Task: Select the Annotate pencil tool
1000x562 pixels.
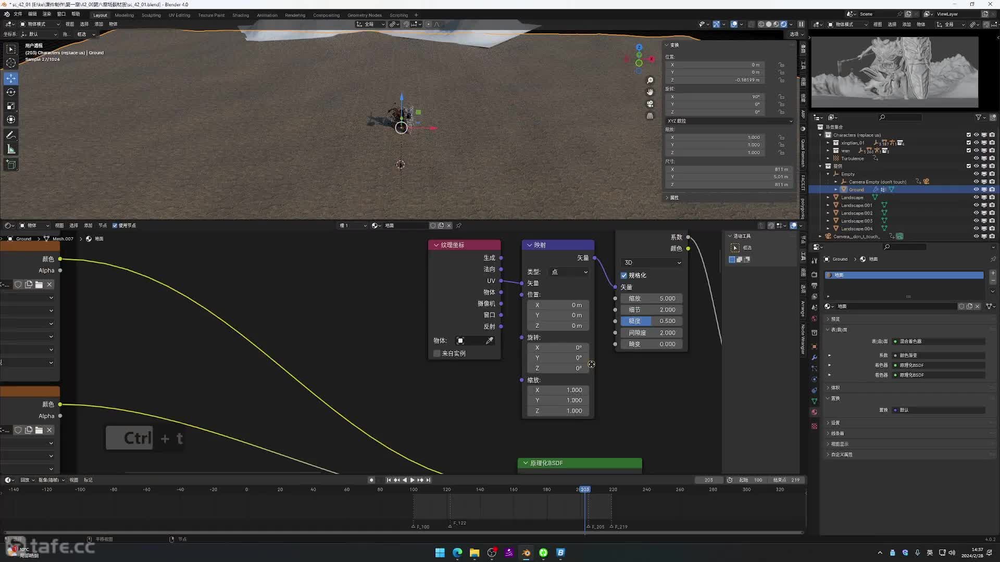Action: (11, 135)
